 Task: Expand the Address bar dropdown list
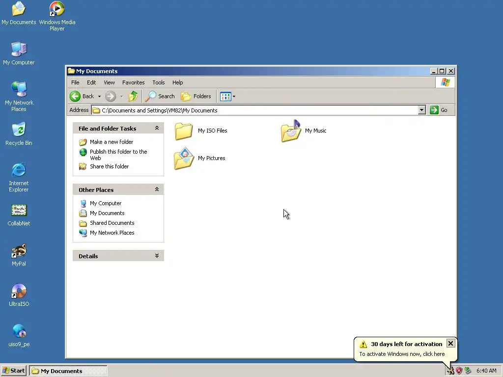point(422,110)
